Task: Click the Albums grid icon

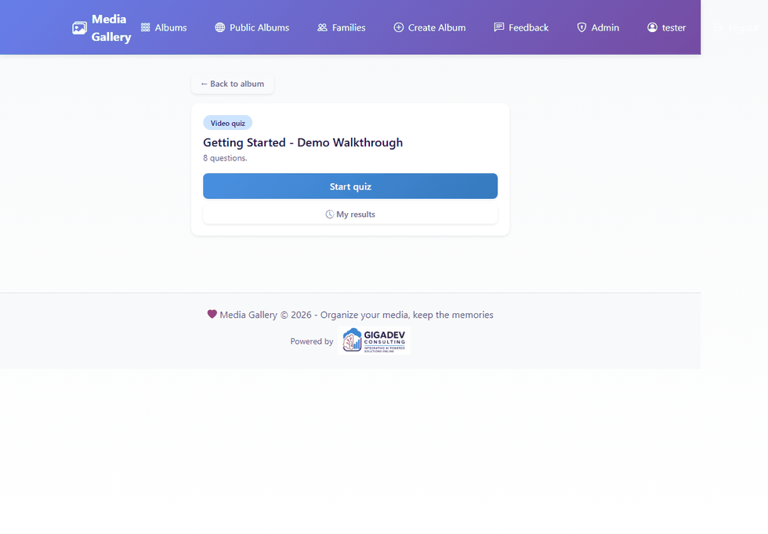Action: [146, 27]
